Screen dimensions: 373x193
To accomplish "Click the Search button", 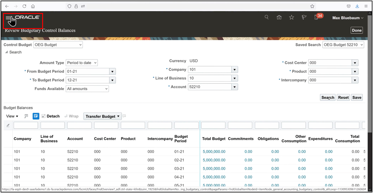I will point(328,97).
